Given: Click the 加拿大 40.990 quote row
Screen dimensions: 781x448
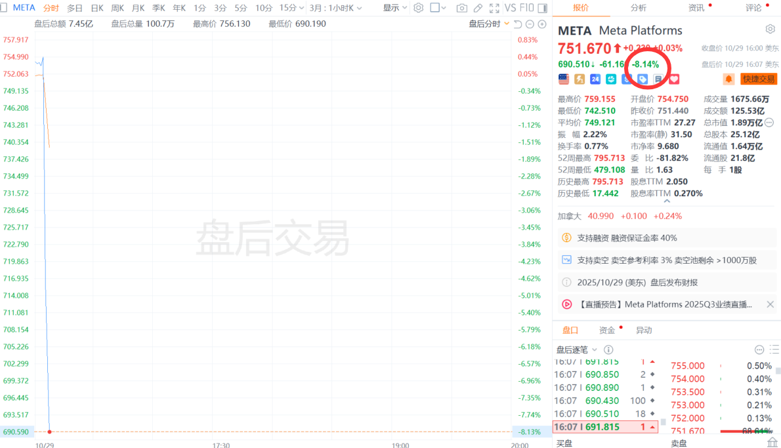Looking at the screenshot, I should tap(620, 216).
